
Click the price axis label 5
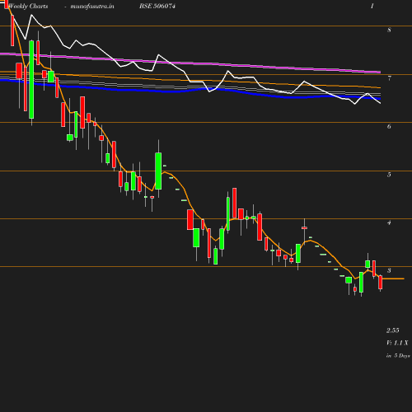[389, 175]
